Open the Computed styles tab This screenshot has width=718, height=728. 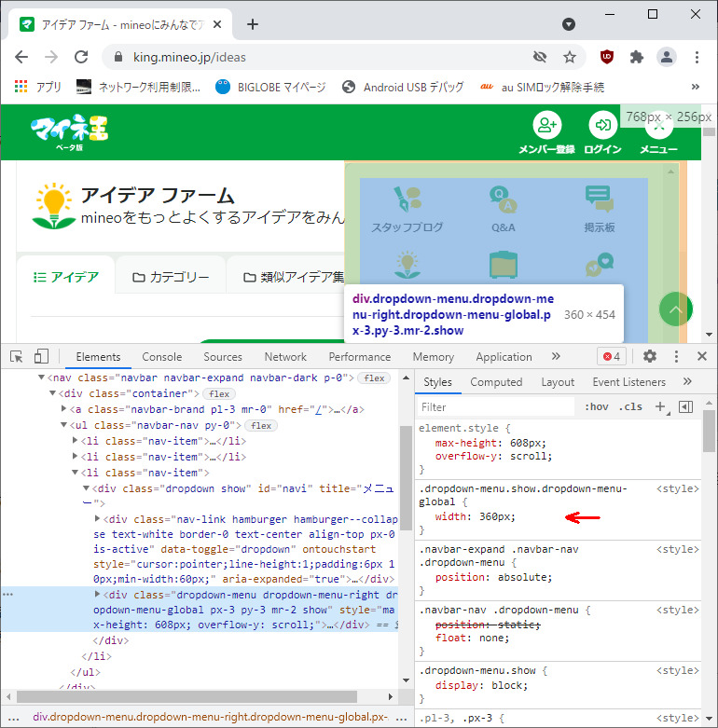point(496,381)
